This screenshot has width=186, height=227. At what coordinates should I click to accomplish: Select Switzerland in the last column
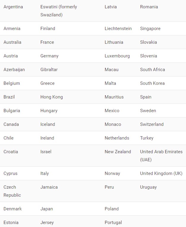(152, 124)
